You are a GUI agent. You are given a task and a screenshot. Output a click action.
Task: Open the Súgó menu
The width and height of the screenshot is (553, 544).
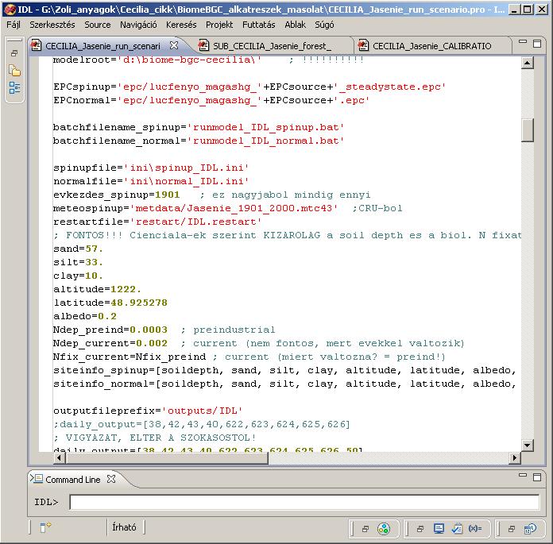pyautogui.click(x=324, y=25)
